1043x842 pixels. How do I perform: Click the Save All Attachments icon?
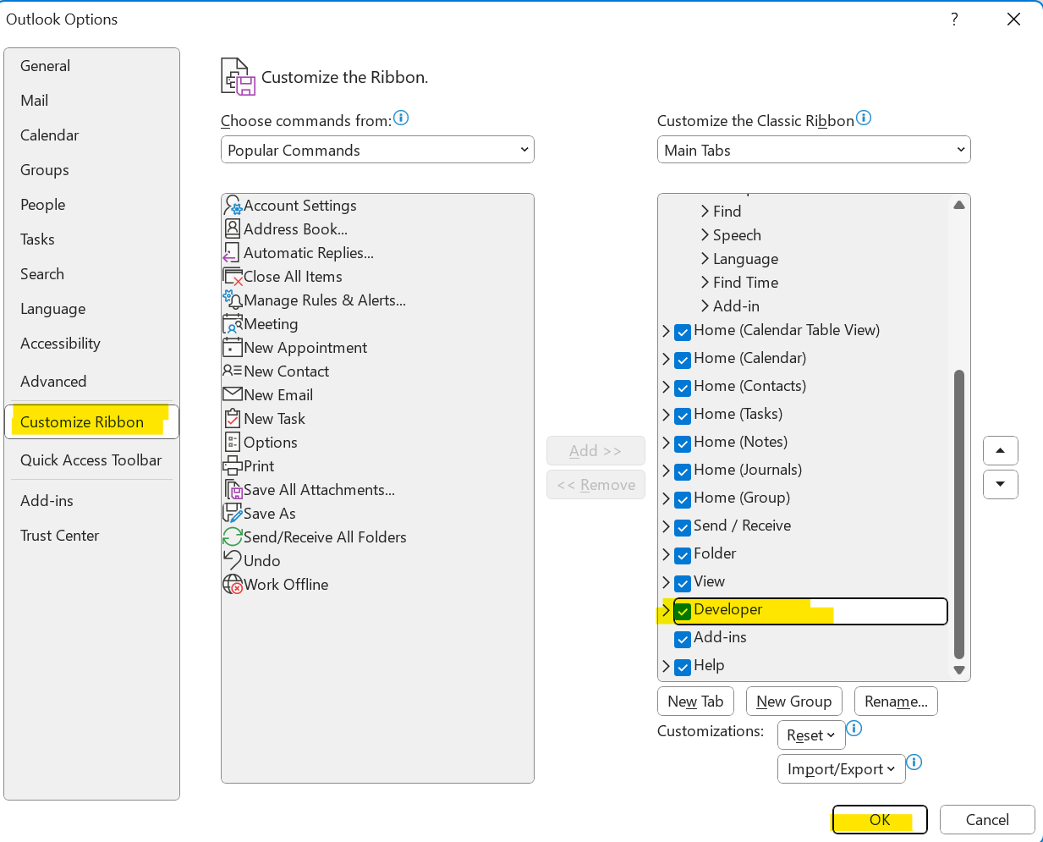click(x=233, y=489)
